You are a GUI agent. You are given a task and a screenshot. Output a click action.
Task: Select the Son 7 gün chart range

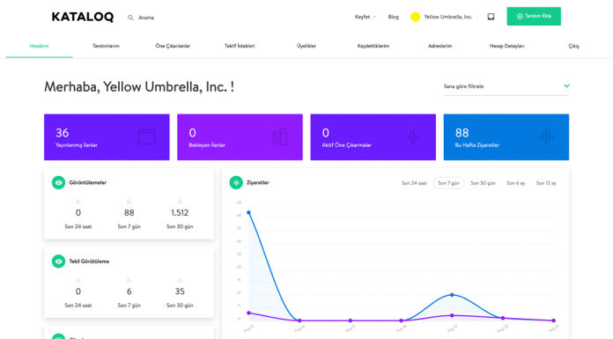click(448, 183)
